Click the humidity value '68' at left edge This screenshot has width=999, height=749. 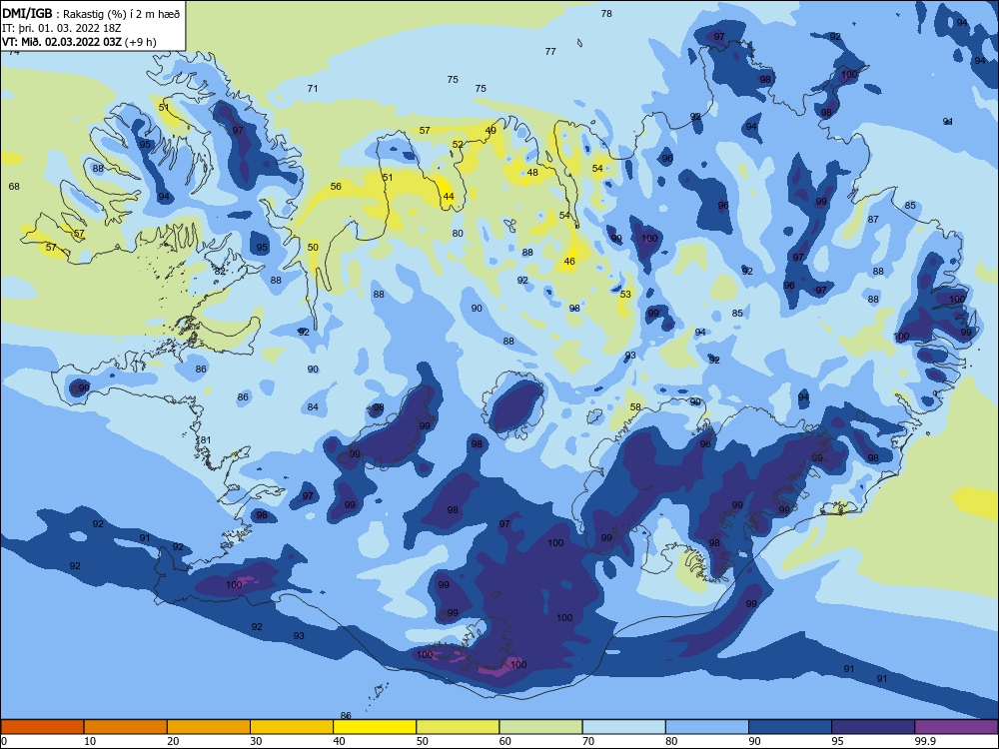tap(14, 187)
